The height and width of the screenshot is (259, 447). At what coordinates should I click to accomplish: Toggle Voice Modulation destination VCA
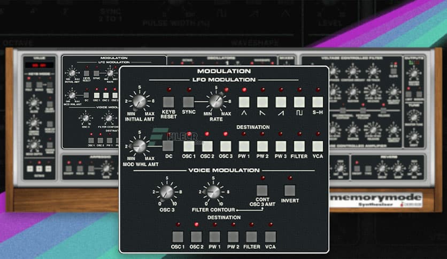click(270, 237)
